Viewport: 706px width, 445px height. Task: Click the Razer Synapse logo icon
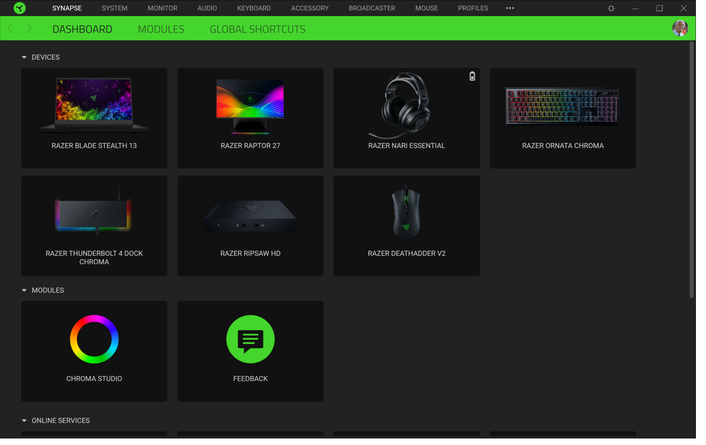click(x=20, y=8)
